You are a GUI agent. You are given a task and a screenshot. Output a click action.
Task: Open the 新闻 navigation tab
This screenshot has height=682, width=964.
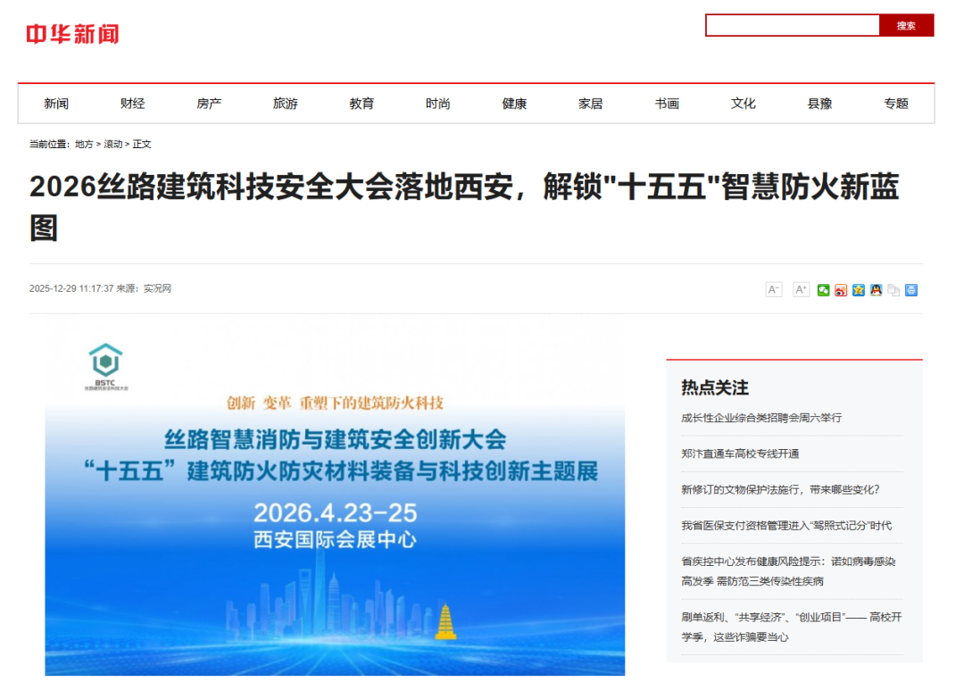coord(56,104)
